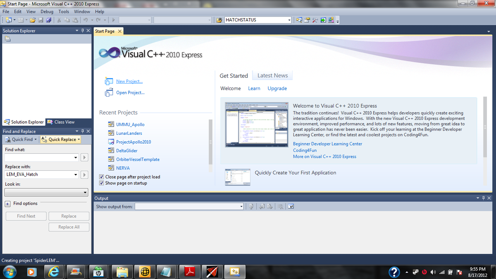
Task: Open the HATCHSTATUS find combo dropdown
Action: click(x=289, y=20)
